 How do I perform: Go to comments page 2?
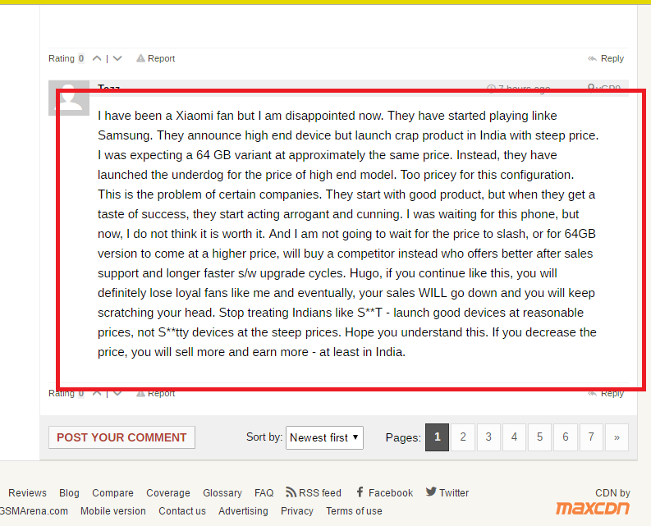coord(463,437)
